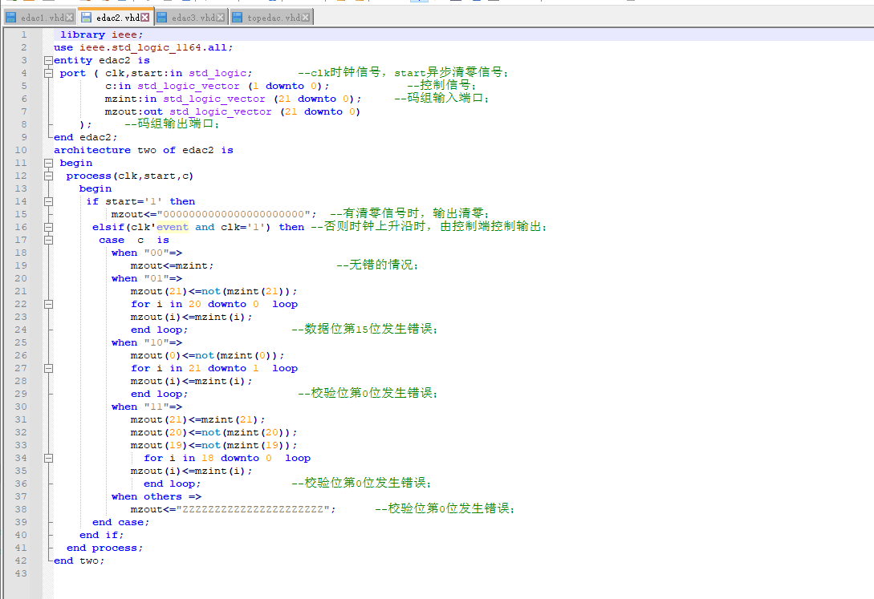
Task: Select the edac2.vhd tab
Action: point(116,18)
